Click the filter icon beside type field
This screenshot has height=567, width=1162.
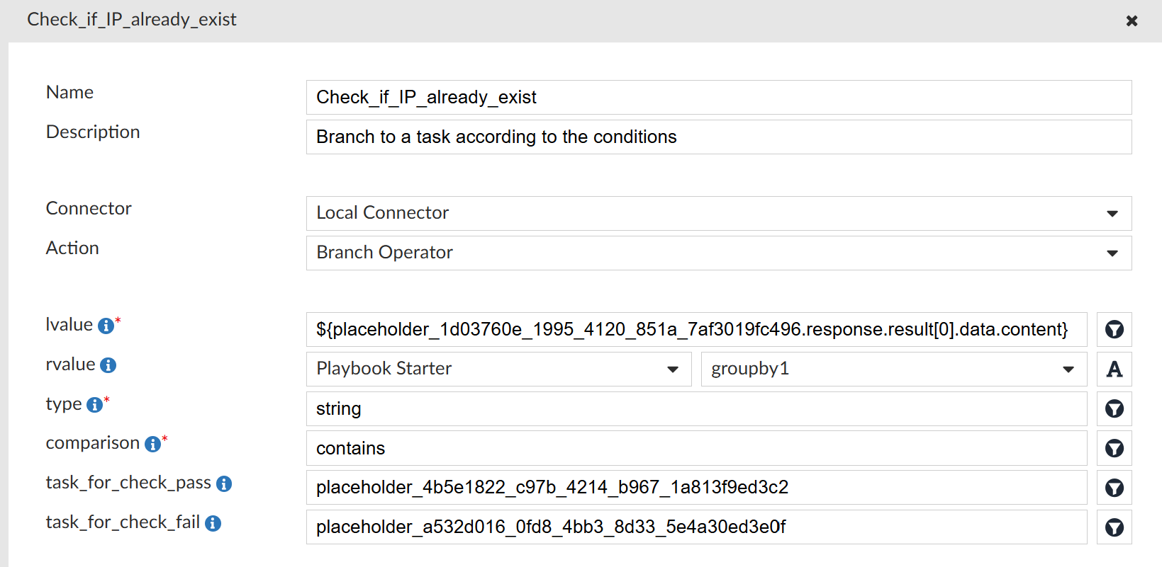tap(1114, 409)
